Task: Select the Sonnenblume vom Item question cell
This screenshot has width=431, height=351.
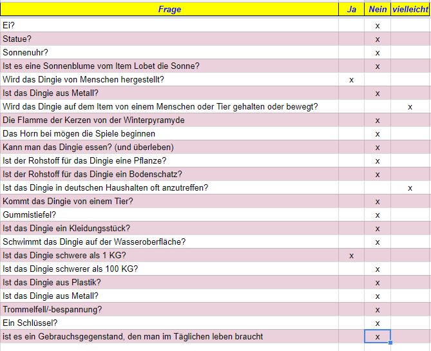Action: [x=169, y=66]
